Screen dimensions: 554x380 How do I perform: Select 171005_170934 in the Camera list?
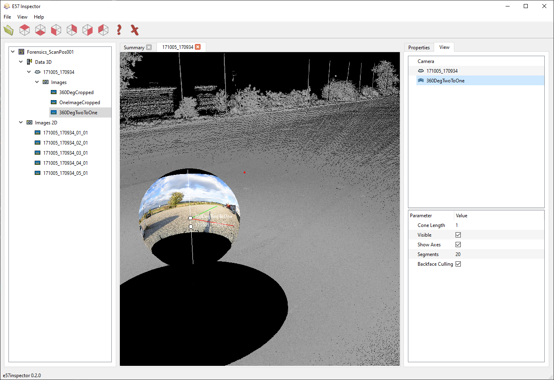pos(442,71)
